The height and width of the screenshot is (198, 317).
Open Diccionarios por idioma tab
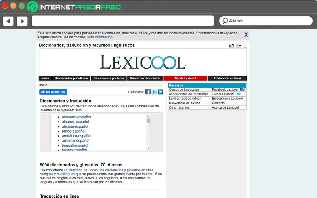71,78
